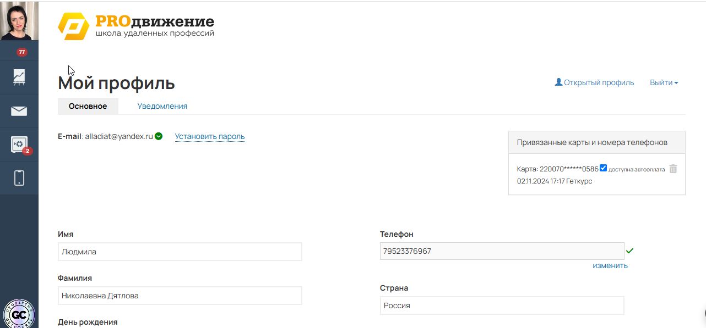
Task: Open the safe icon with 2 badge
Action: coord(19,144)
